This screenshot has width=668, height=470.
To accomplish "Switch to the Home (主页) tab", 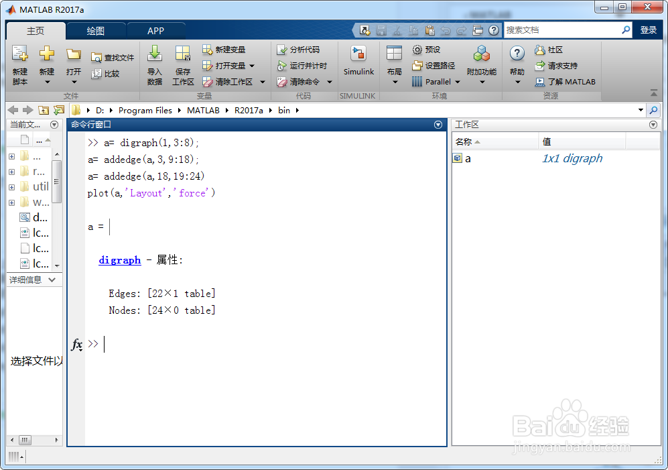I will click(x=36, y=31).
